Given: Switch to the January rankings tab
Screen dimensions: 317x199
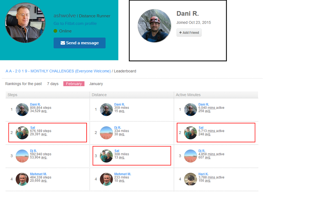Looking at the screenshot, I should 96,84.
